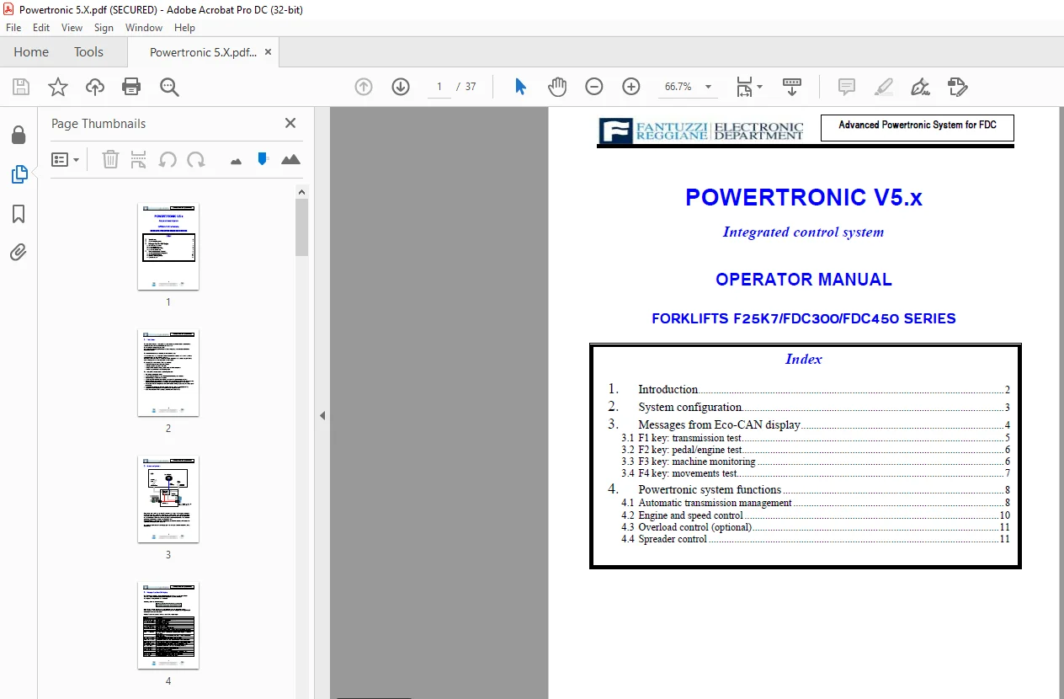
Task: Print the document using printer icon
Action: coord(131,87)
